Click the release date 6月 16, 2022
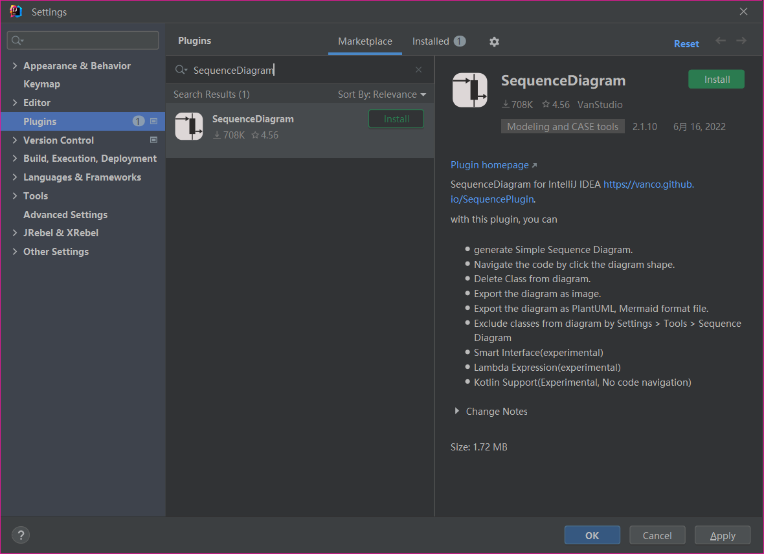The height and width of the screenshot is (554, 764). pyautogui.click(x=699, y=127)
